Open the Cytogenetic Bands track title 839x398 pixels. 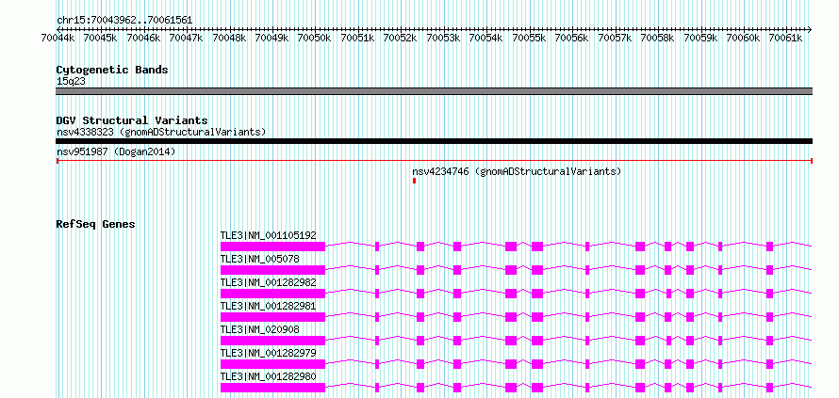(112, 70)
